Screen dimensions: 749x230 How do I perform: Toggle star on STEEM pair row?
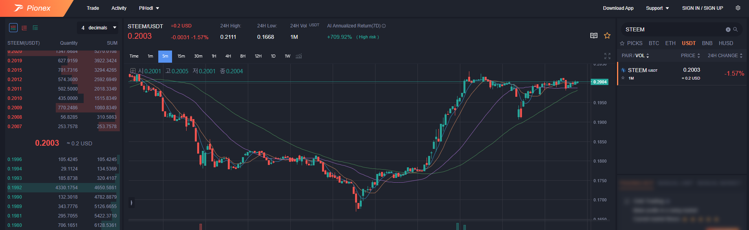(x=623, y=78)
